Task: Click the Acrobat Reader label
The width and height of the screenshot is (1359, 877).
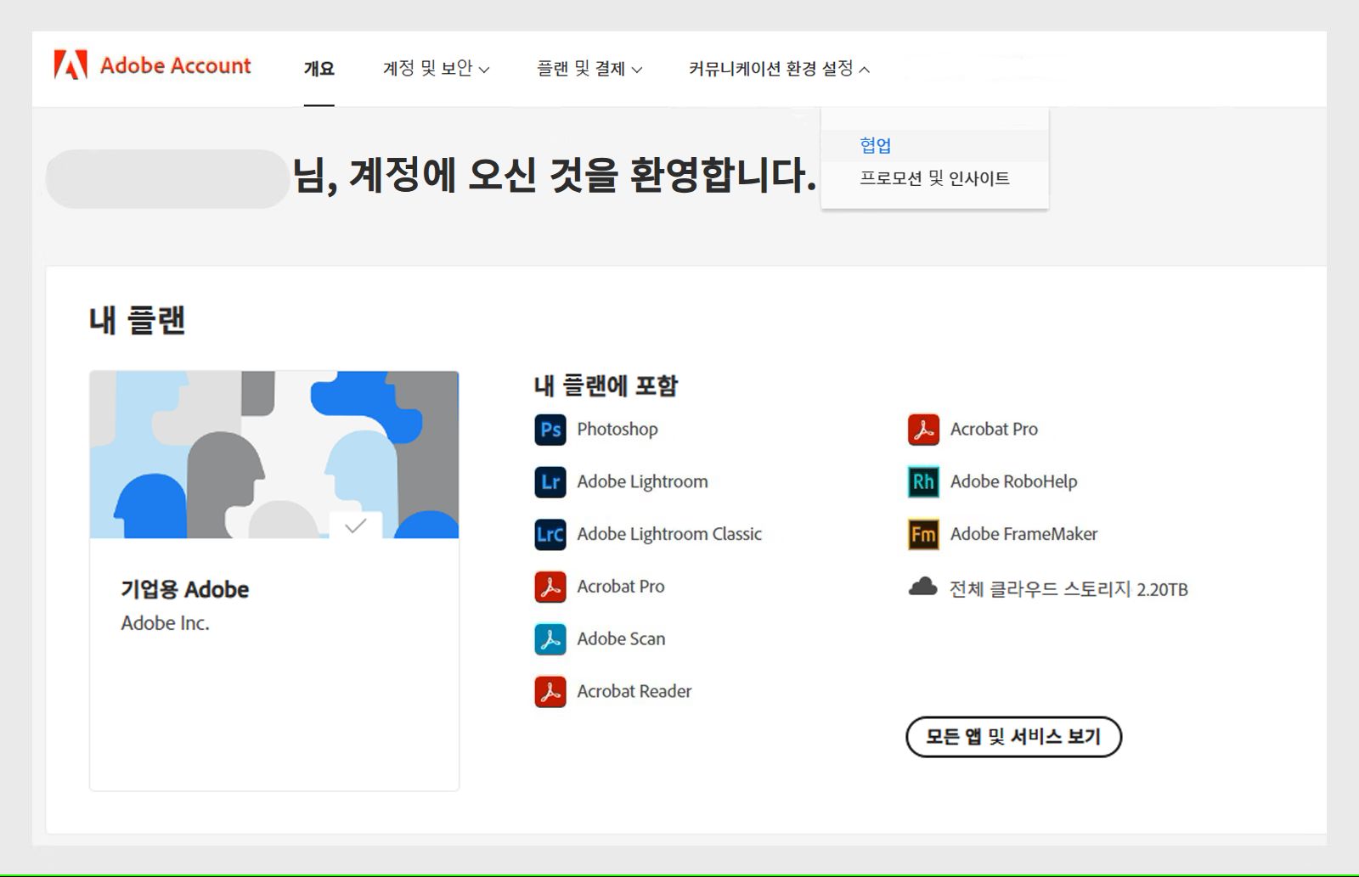Action: pos(634,691)
